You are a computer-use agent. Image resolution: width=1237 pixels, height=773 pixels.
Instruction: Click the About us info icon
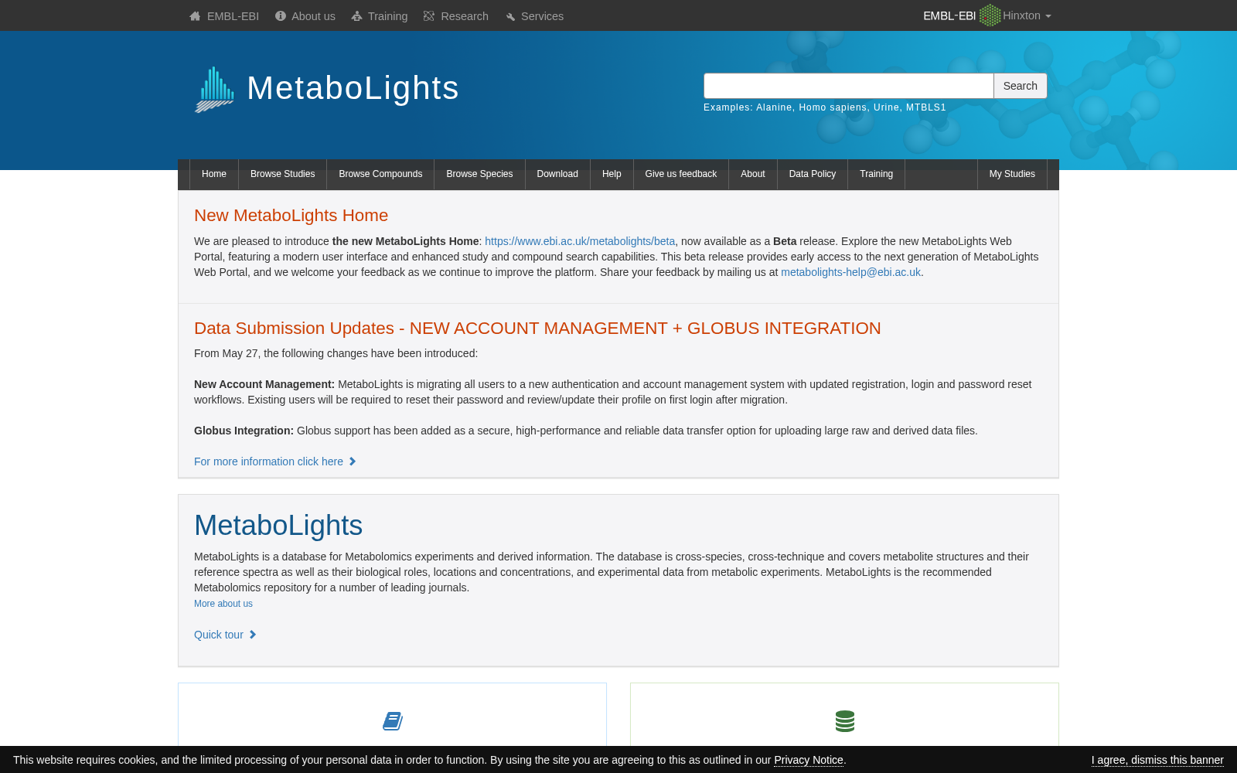tap(281, 15)
